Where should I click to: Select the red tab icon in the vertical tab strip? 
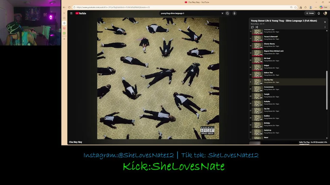64,28
